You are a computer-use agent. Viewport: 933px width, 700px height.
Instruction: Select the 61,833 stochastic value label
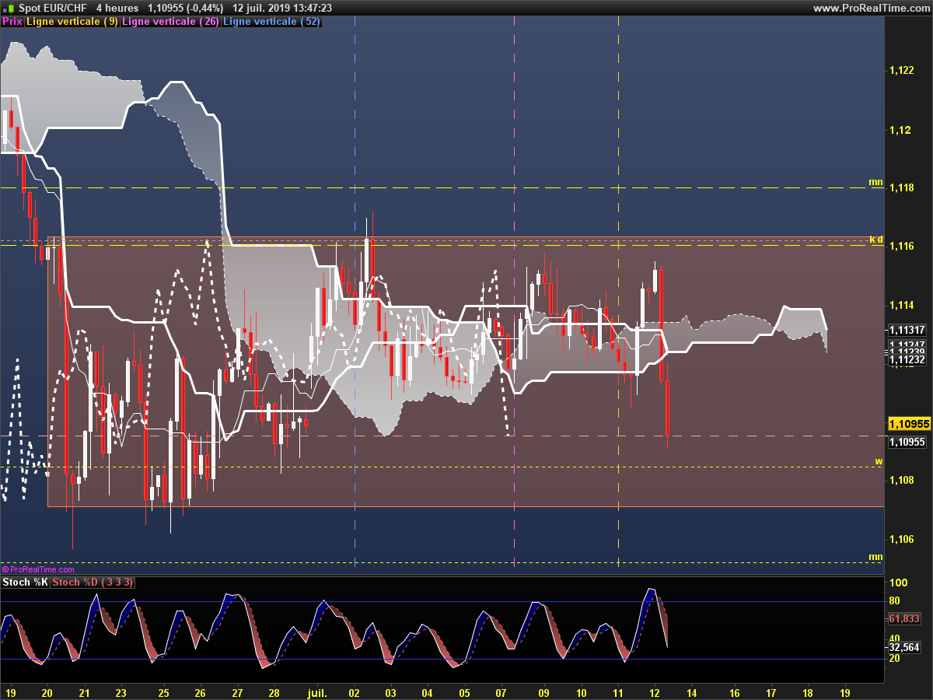click(x=904, y=618)
